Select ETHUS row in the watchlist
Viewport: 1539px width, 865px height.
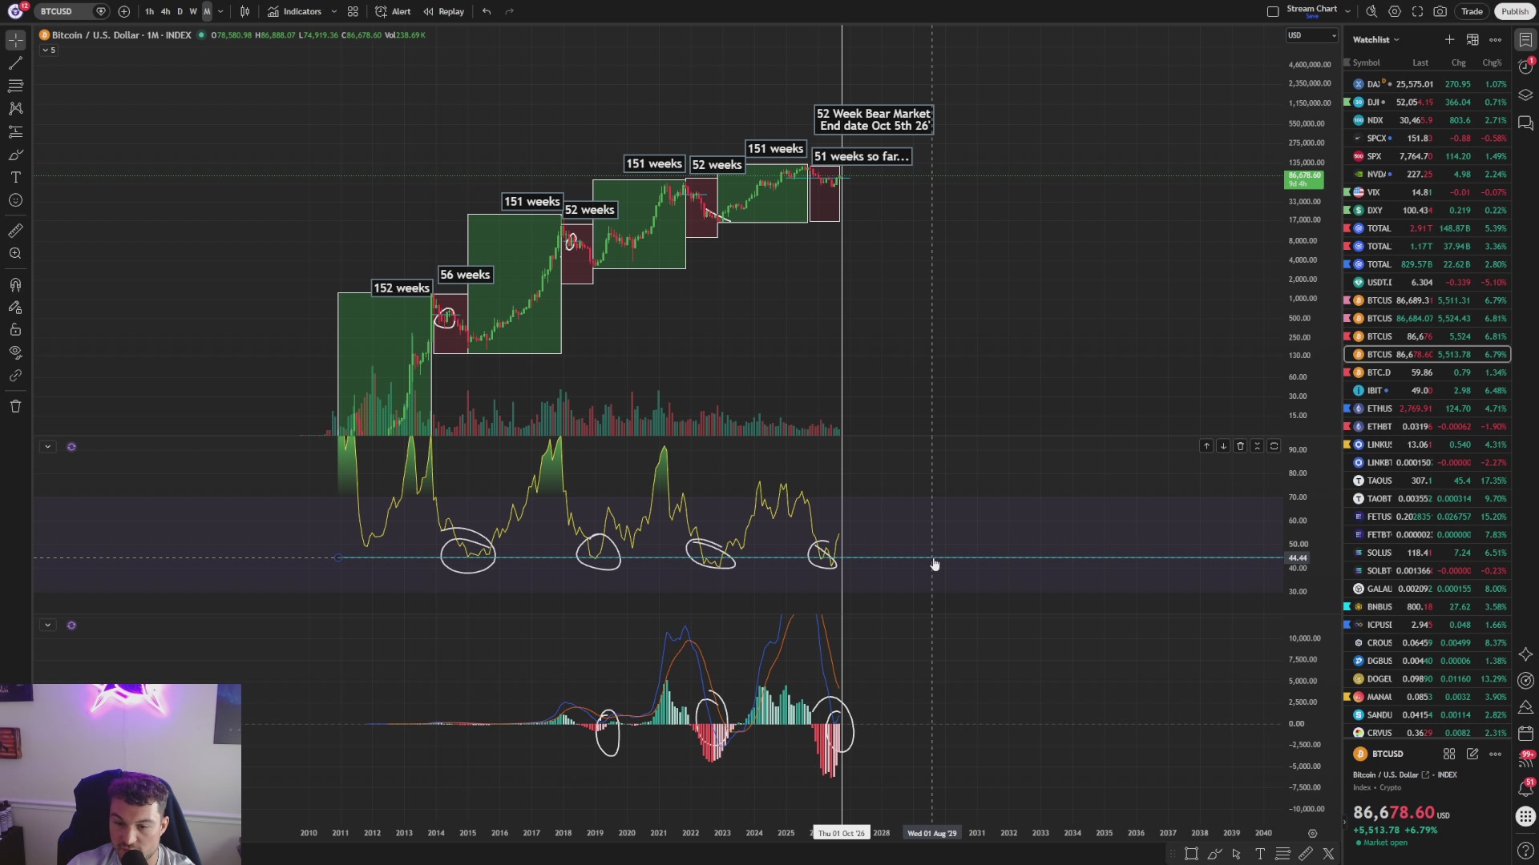[x=1427, y=408]
